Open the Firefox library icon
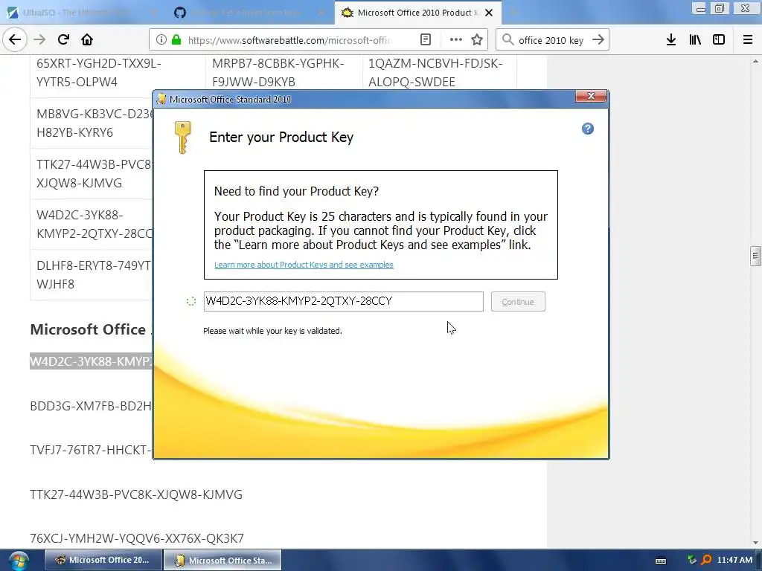 click(x=695, y=40)
